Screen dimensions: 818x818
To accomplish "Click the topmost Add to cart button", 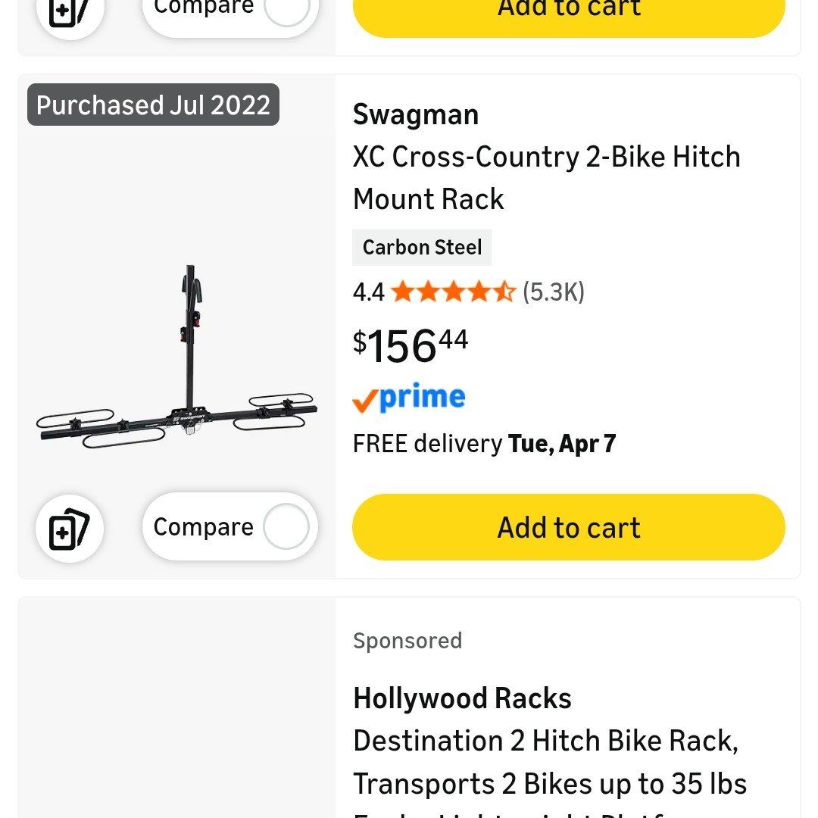I will (x=567, y=9).
